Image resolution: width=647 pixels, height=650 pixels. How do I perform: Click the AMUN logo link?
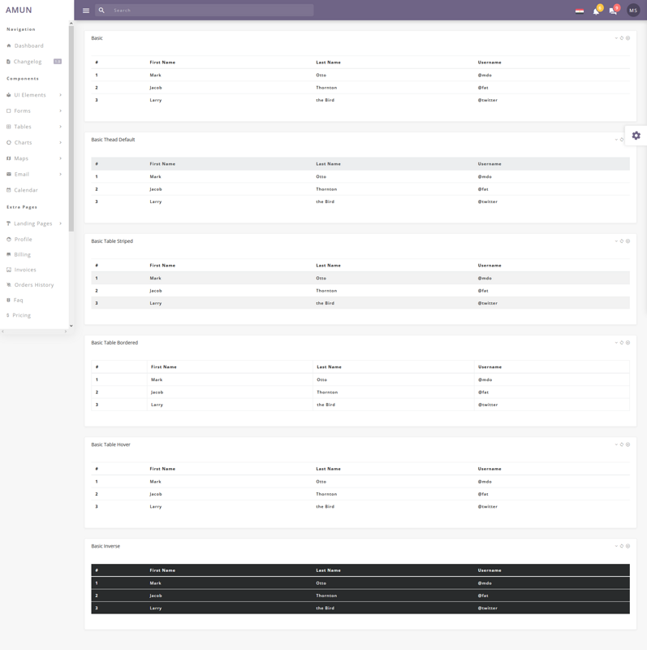[19, 11]
